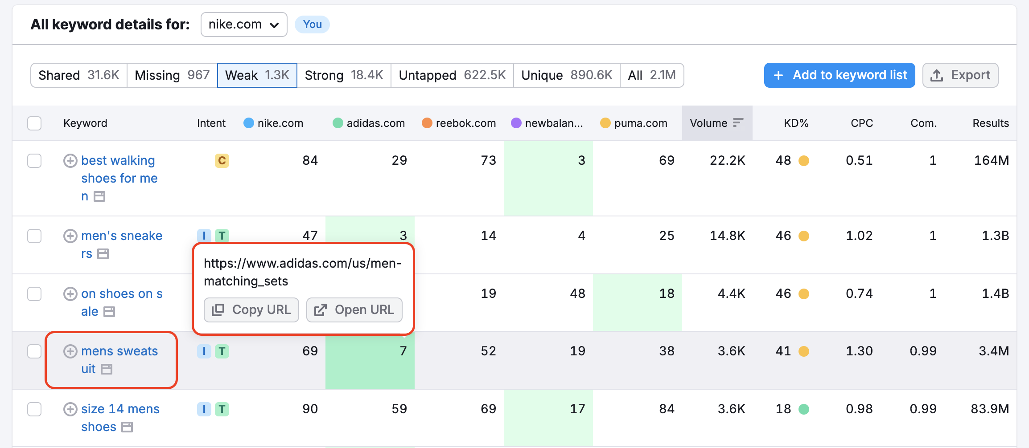Expand the "men's sneakers" keyword row

[x=70, y=236]
